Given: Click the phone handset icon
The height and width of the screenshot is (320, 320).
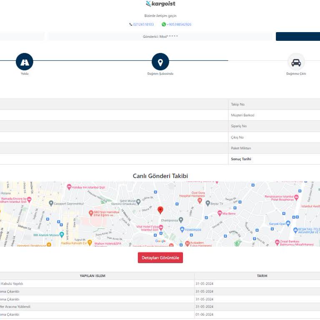Looking at the screenshot, I should [131, 25].
